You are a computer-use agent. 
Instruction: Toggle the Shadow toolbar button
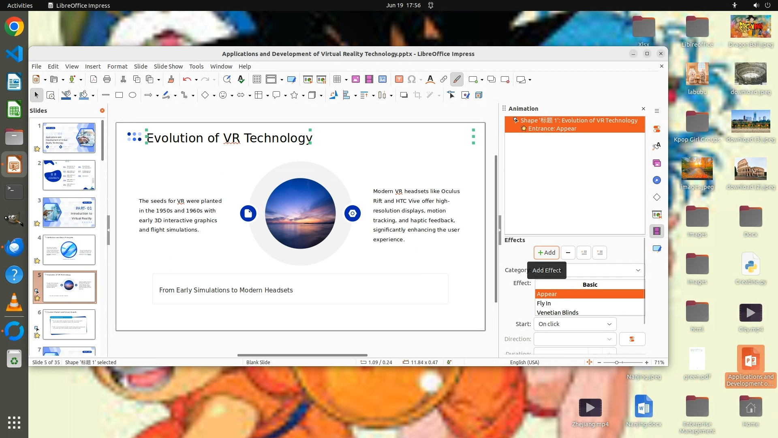tap(404, 95)
